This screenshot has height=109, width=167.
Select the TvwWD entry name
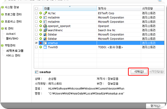coord(53,47)
